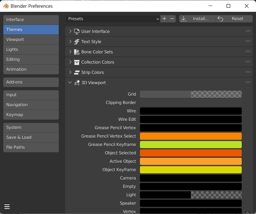Edit the Light color swatch
The height and width of the screenshot is (214, 256).
click(191, 195)
